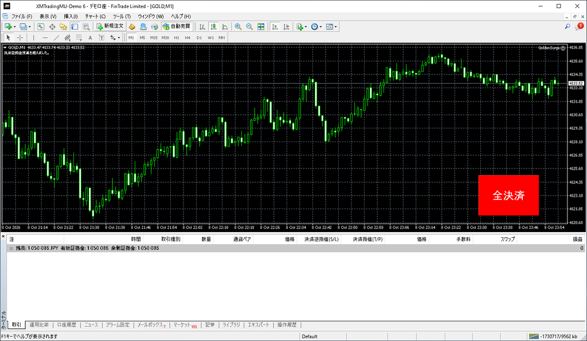Open the search magnifier at top right

pyautogui.click(x=568, y=26)
